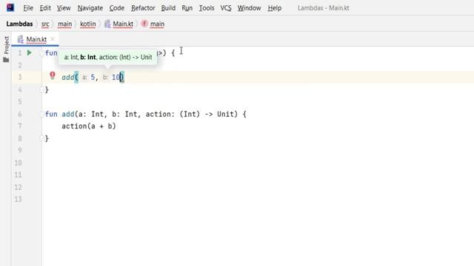
Task: Click the value 10 in add call
Action: click(x=116, y=78)
